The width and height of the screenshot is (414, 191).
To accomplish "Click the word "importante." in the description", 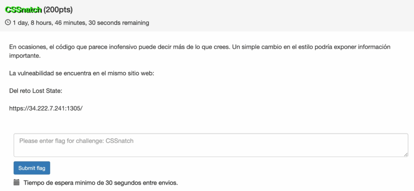I will (25, 56).
